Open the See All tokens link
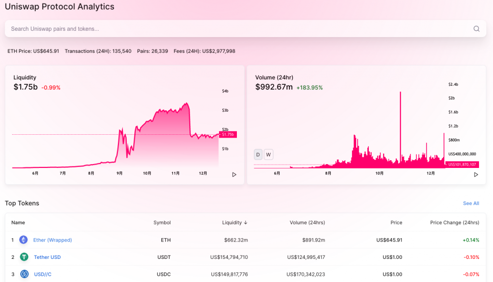Viewport: 493px width, 282px height. (471, 204)
